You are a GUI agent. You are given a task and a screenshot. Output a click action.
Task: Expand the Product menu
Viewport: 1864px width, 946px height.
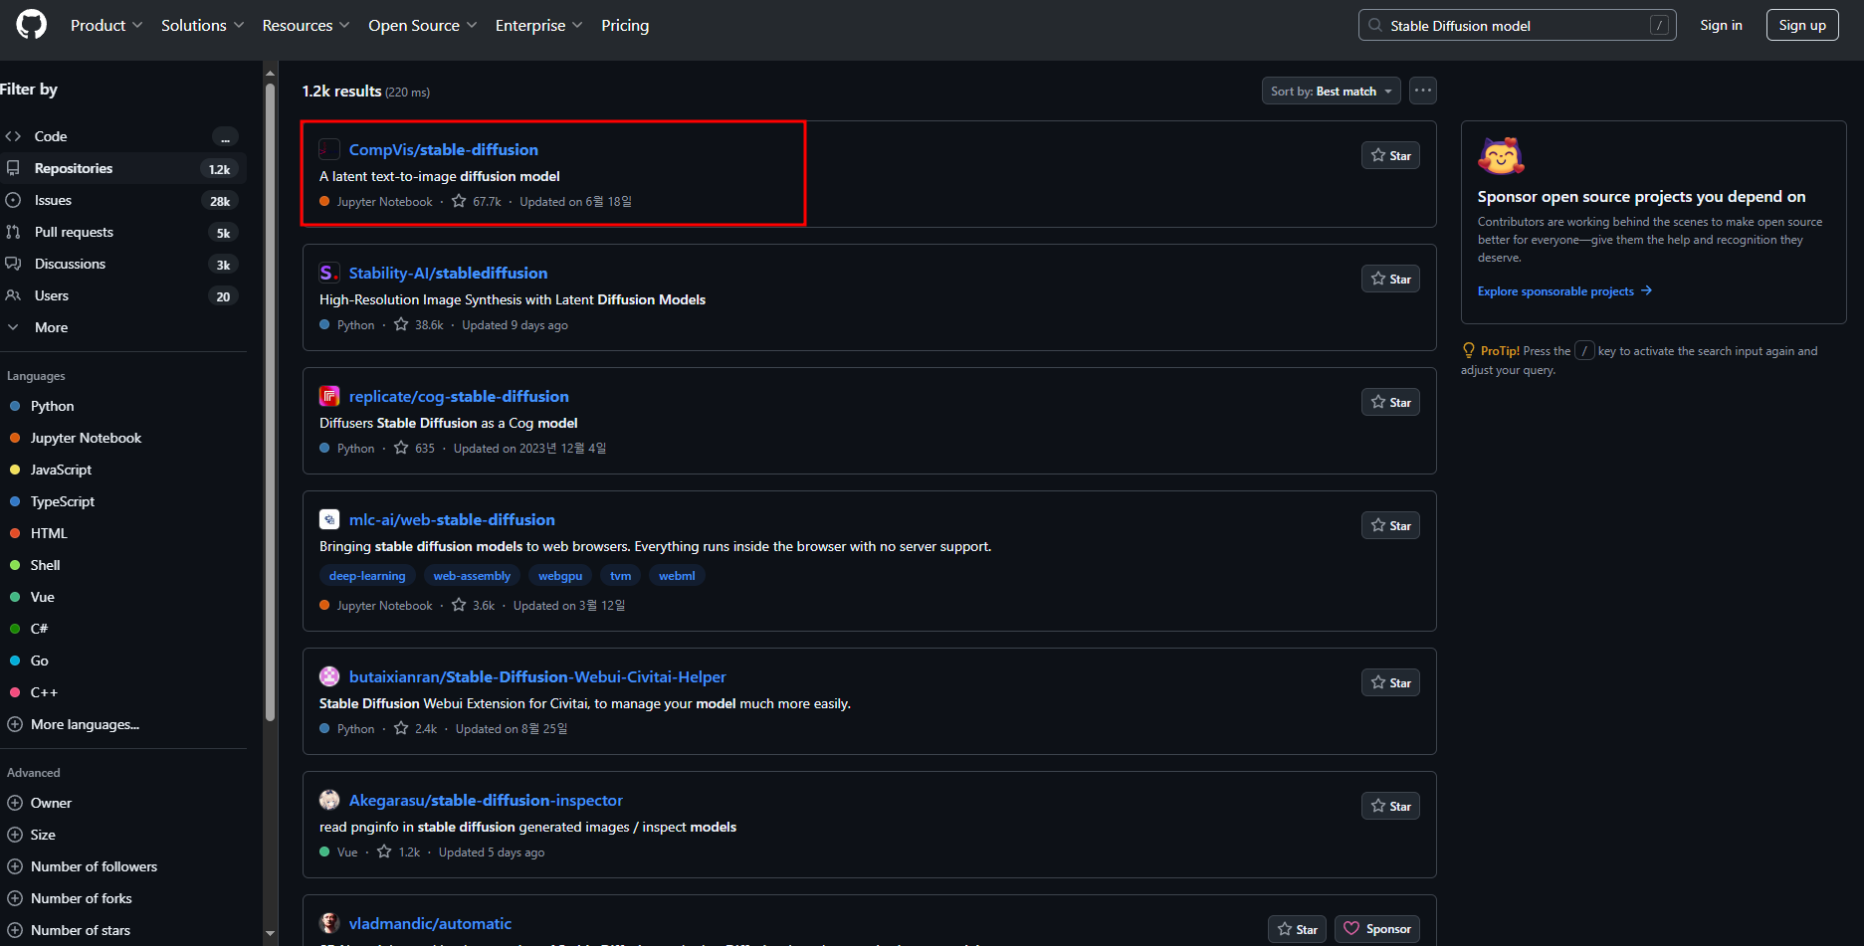(106, 25)
